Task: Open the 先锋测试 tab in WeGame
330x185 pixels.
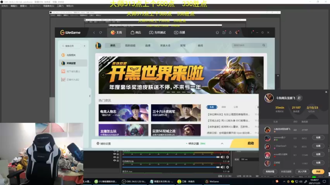Action: pyautogui.click(x=157, y=32)
